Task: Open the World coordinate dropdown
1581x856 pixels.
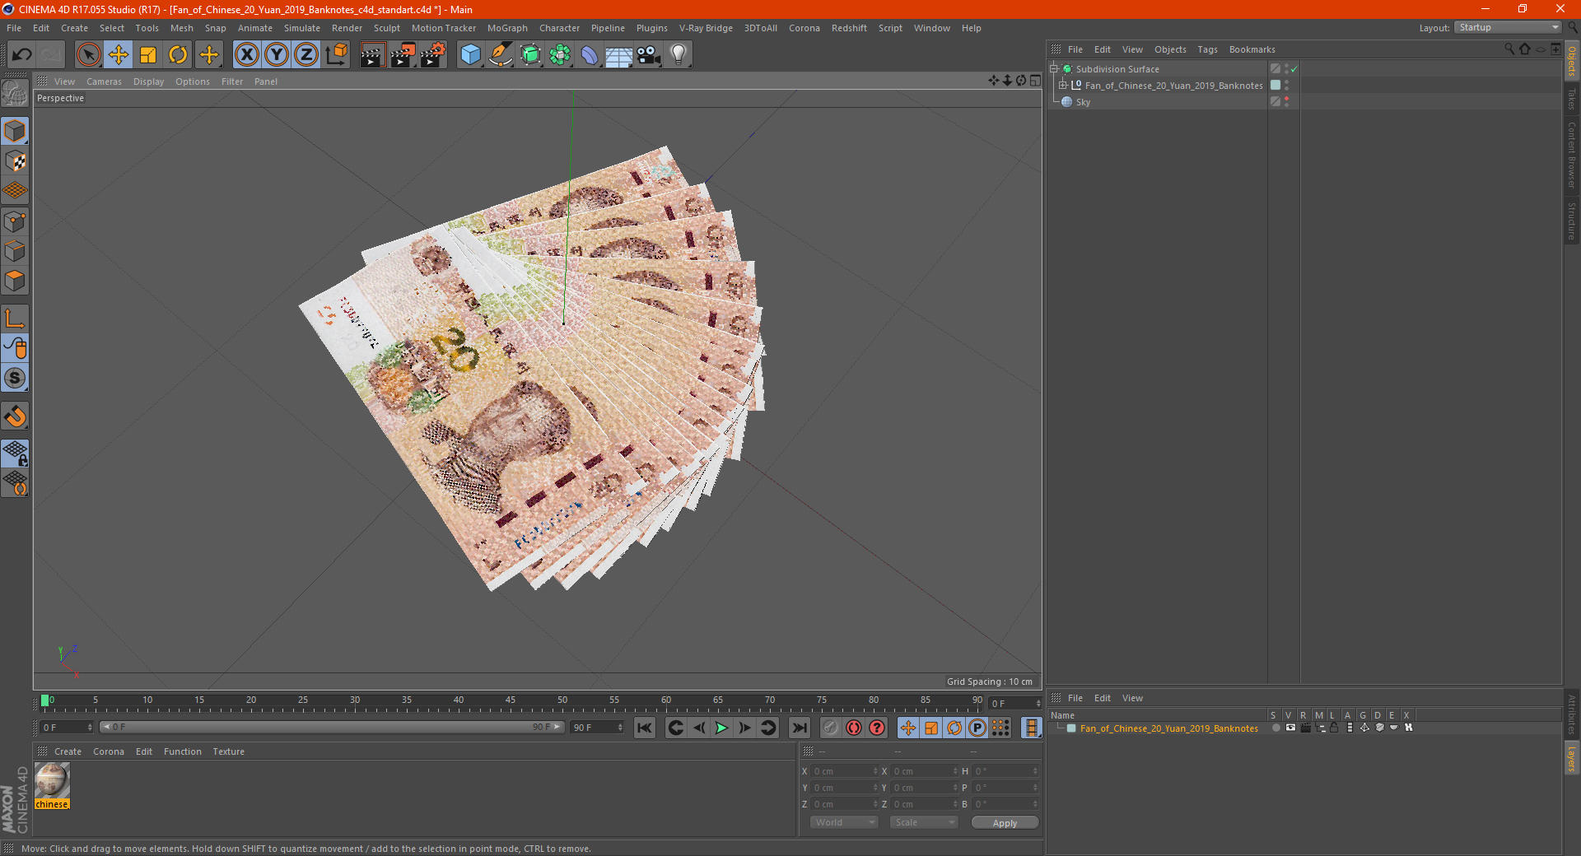Action: click(844, 822)
